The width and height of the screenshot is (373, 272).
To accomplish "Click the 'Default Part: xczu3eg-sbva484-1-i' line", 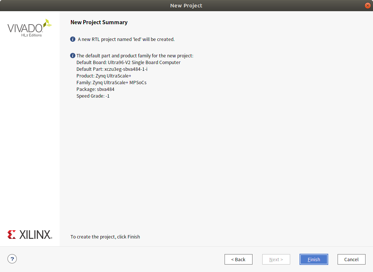I will click(x=112, y=69).
